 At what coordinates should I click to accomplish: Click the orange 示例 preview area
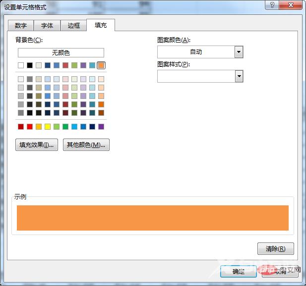152,218
